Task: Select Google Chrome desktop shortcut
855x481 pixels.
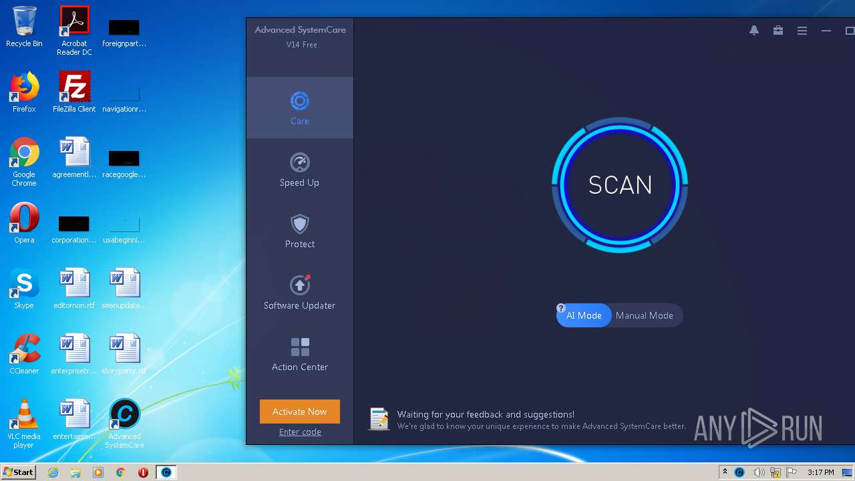Action: [x=24, y=162]
